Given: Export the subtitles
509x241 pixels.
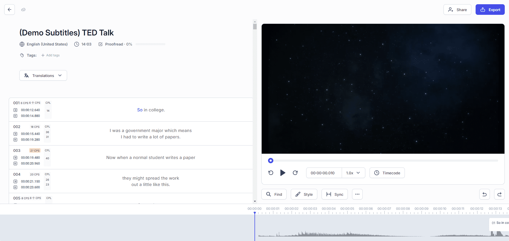Looking at the screenshot, I should click(490, 10).
